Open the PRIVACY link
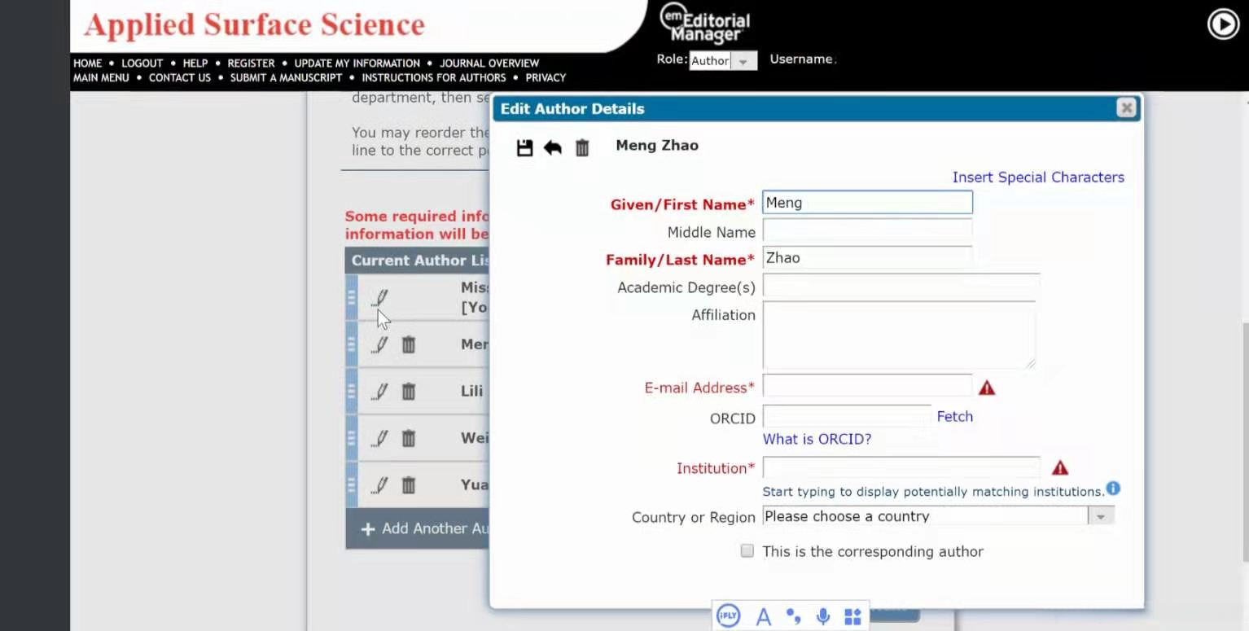The height and width of the screenshot is (631, 1249). pos(546,77)
